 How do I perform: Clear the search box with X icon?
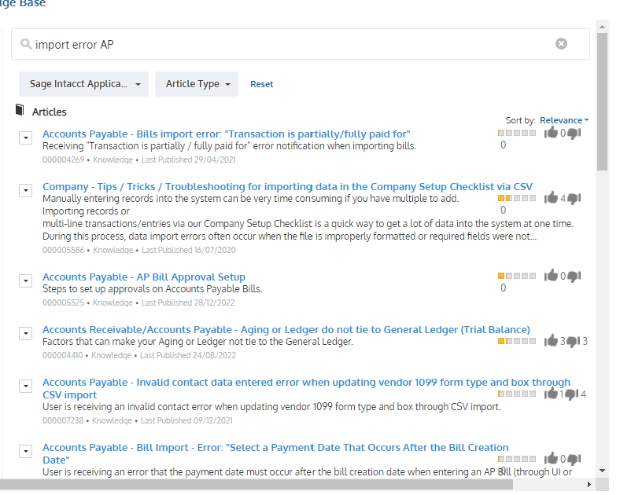coord(561,43)
